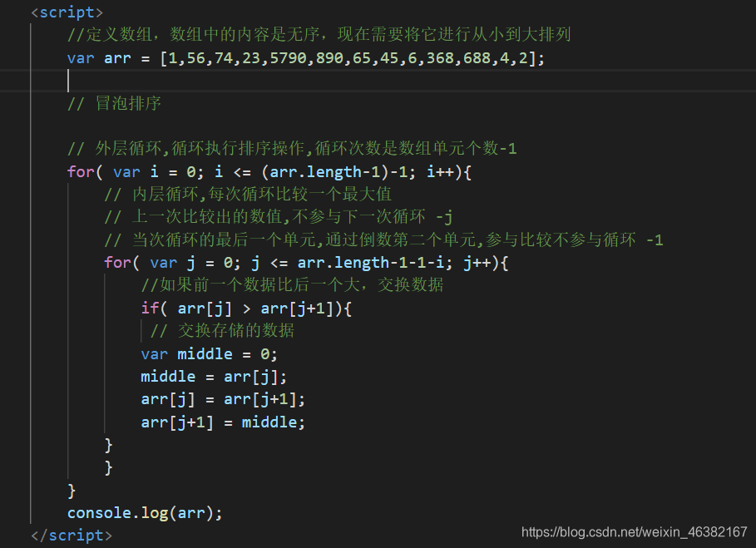
Task: Click the 'i++' increment in outer loop
Action: click(x=441, y=172)
